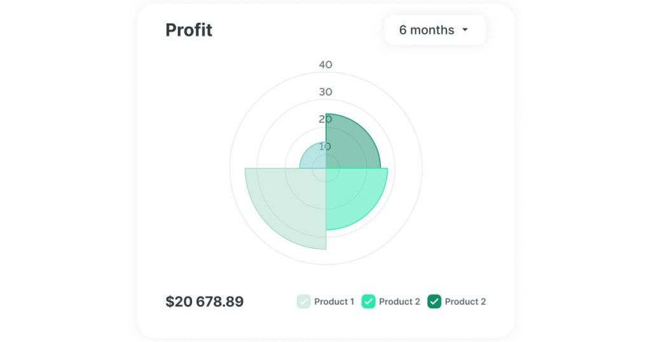The width and height of the screenshot is (651, 342).
Task: Click the 6 months text label
Action: tap(427, 30)
